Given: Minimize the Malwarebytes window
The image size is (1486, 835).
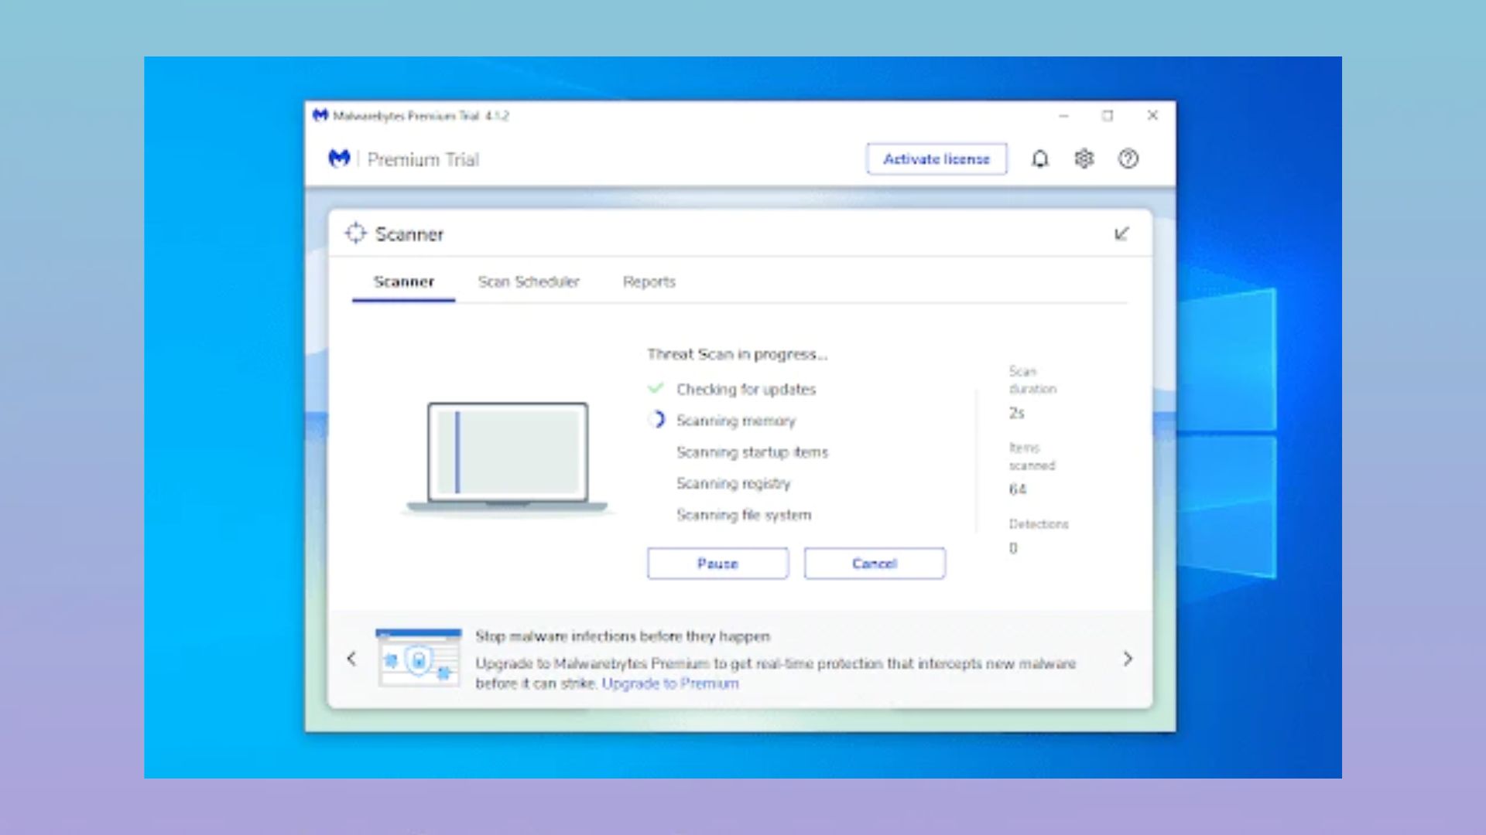Looking at the screenshot, I should coord(1063,116).
